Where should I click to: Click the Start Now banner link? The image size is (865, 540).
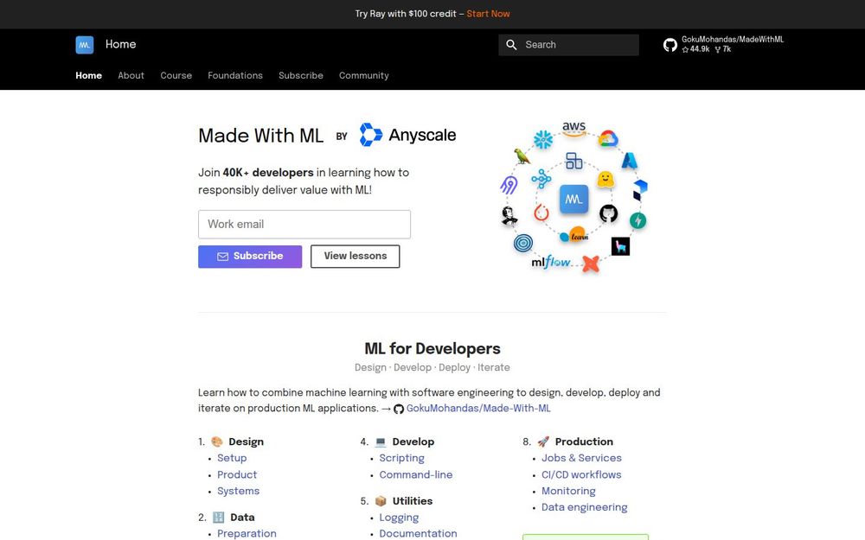pyautogui.click(x=488, y=14)
